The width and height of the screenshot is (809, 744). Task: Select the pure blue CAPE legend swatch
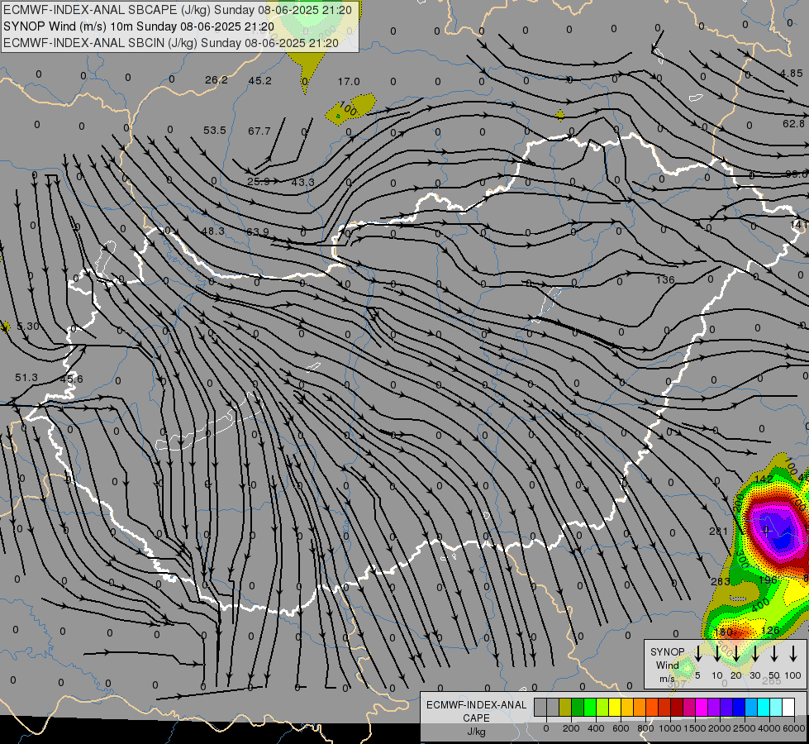[740, 707]
